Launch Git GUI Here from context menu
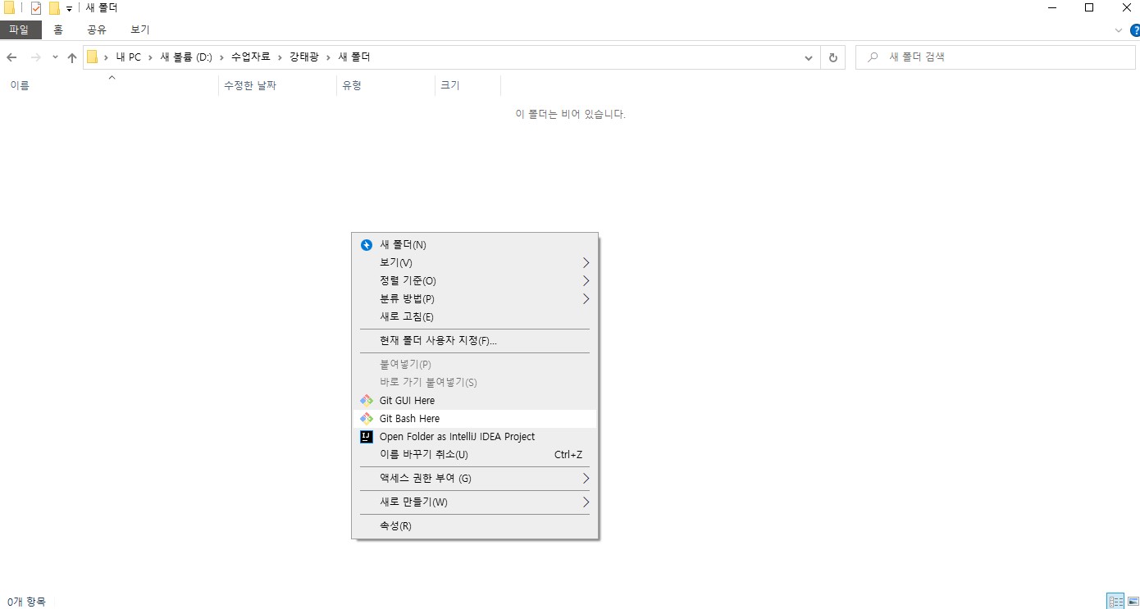This screenshot has width=1140, height=609. tap(475, 400)
